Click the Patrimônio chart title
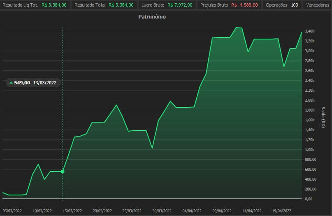Image resolution: width=332 pixels, height=216 pixels. (x=152, y=17)
